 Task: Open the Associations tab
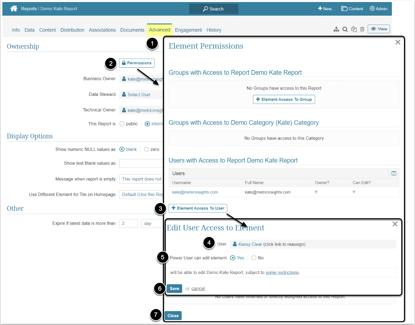[102, 30]
